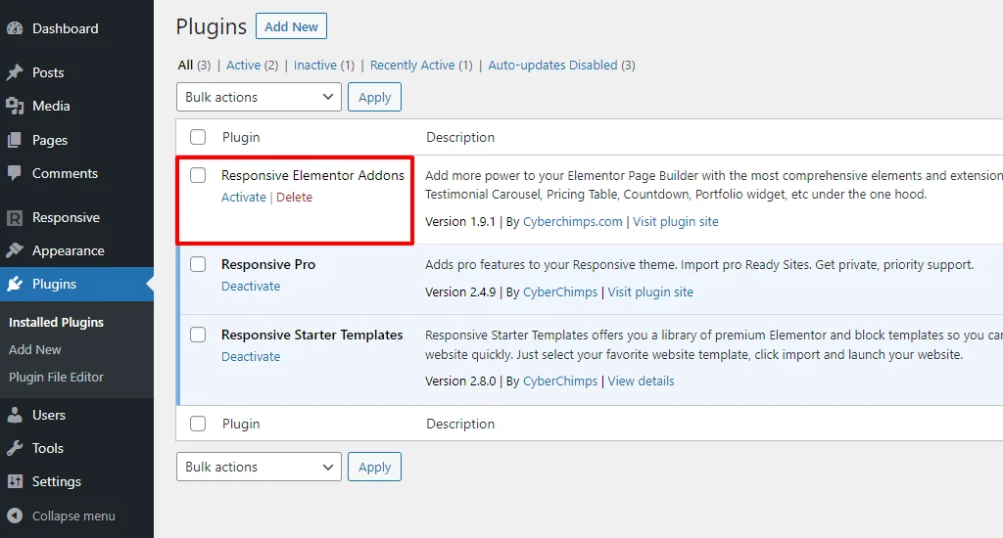1003x538 pixels.
Task: Activate Responsive Elementor Addons plugin
Action: click(244, 198)
